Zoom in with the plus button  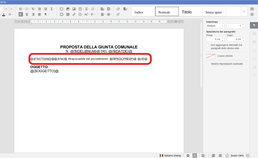click(248, 155)
